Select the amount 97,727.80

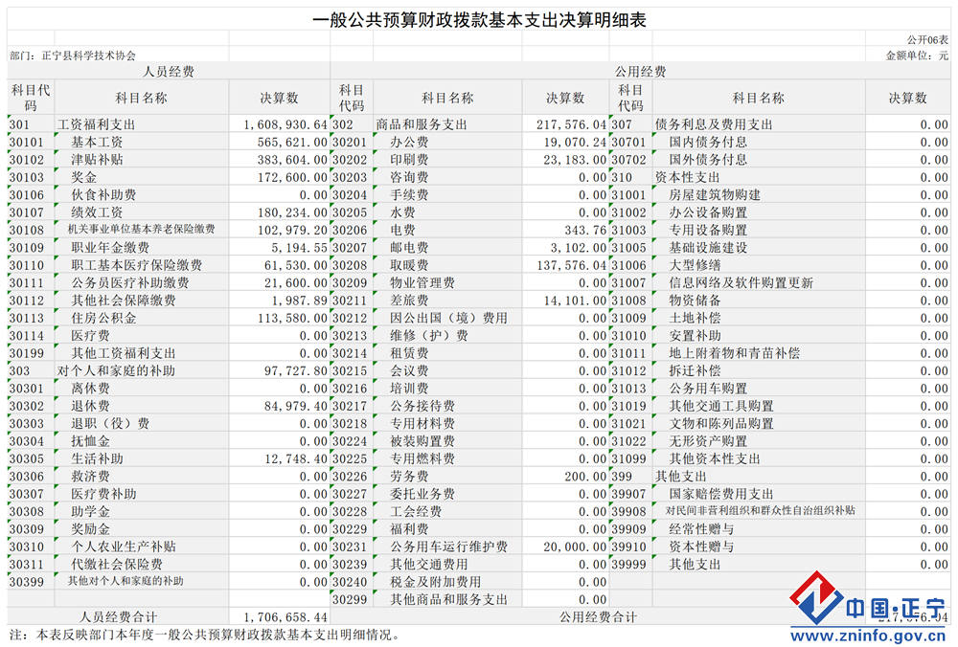click(x=296, y=371)
